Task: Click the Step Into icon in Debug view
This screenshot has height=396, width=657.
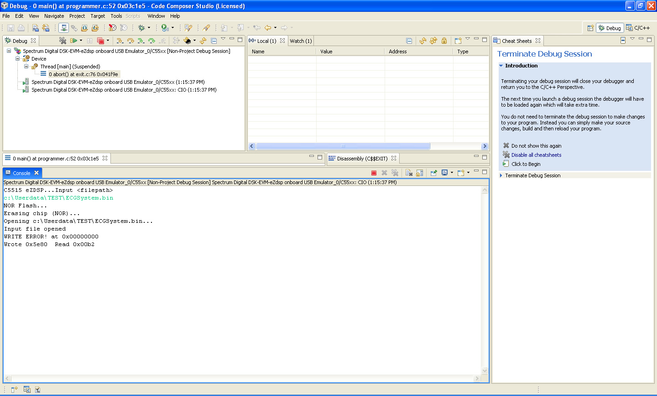Action: pyautogui.click(x=120, y=41)
